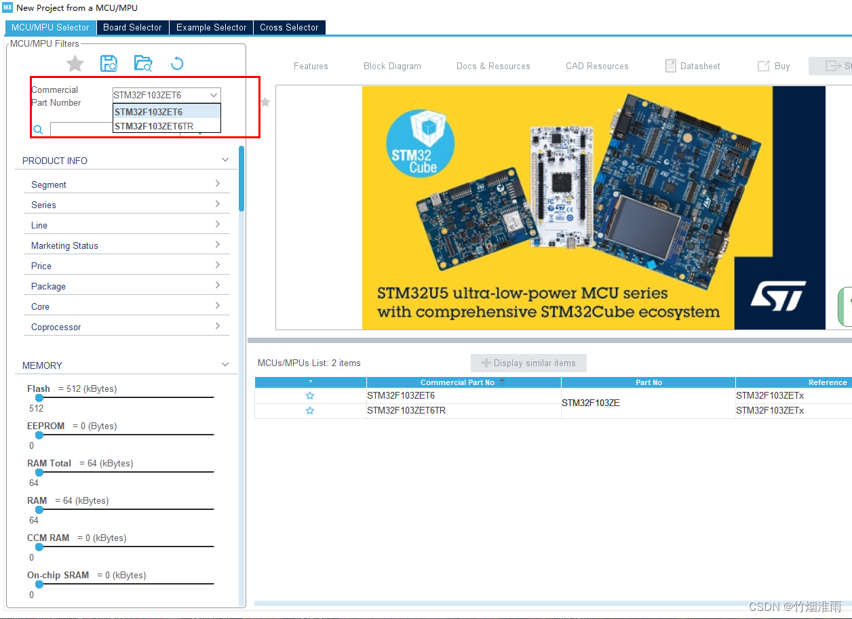Click the Datasheet button
852x619 pixels.
click(692, 66)
